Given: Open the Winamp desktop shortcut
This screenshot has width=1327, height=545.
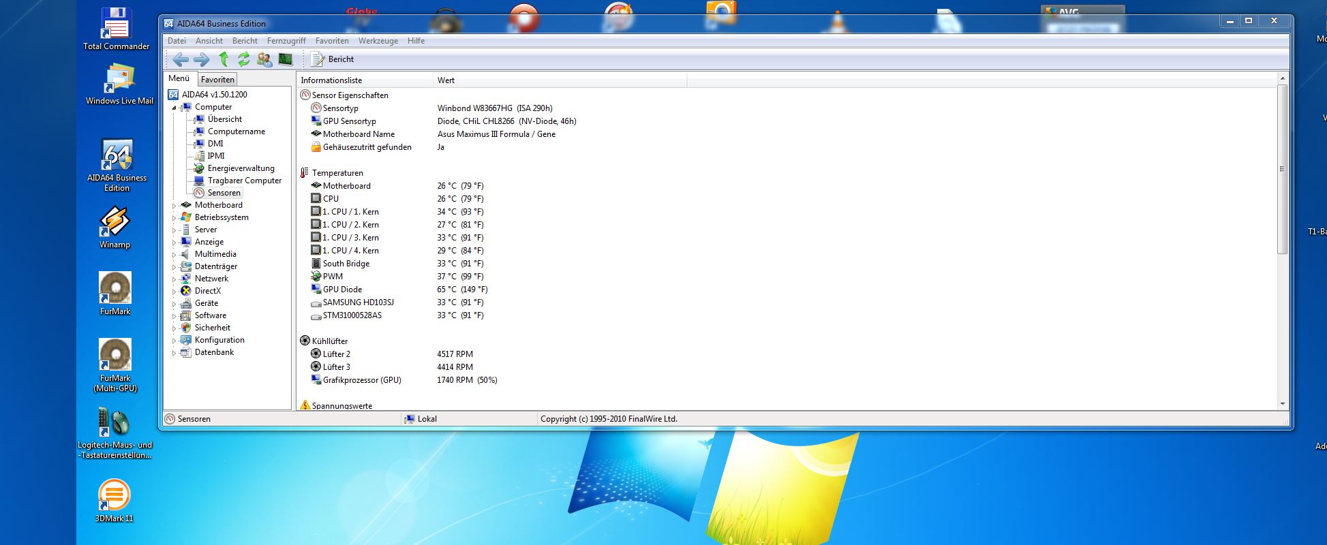Looking at the screenshot, I should (115, 223).
